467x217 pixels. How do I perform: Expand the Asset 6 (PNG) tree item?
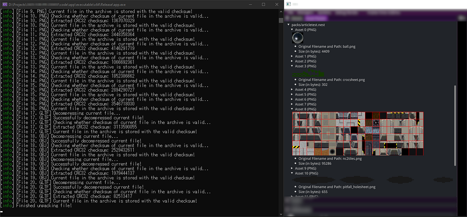coord(292,99)
